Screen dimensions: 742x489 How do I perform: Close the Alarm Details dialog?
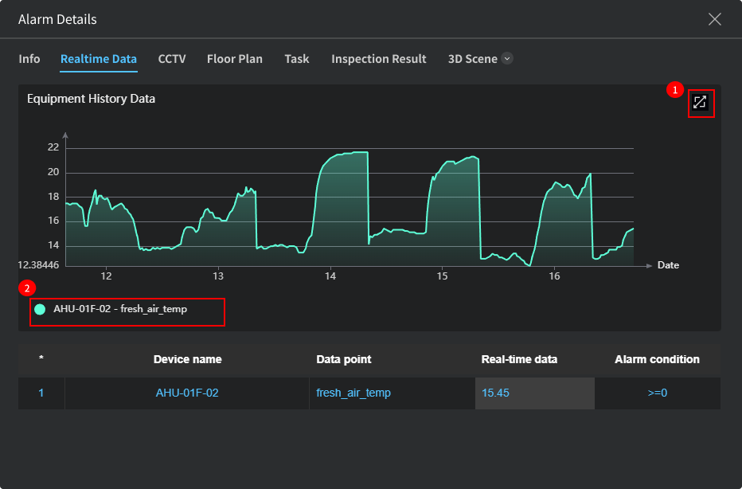tap(714, 19)
